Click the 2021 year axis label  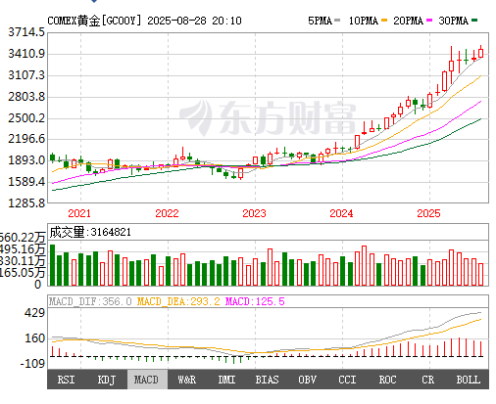click(79, 213)
